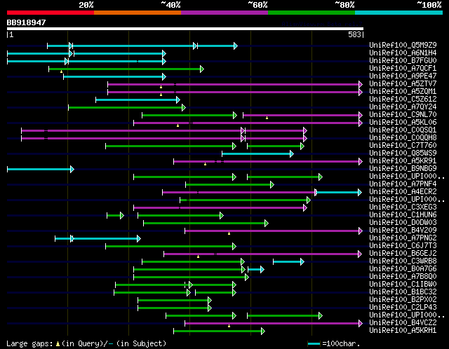Image resolution: width=449 pixels, height=349 pixels.
Task: Click the green ~80% identity legend segment
Action: click(x=311, y=13)
